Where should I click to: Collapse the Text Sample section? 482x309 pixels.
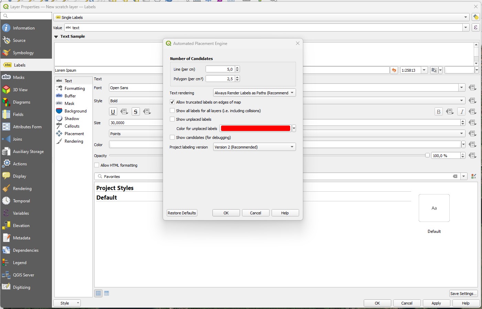click(56, 36)
